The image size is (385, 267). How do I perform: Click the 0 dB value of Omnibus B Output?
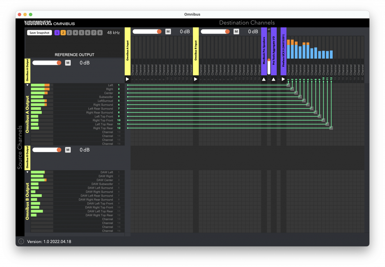click(85, 150)
